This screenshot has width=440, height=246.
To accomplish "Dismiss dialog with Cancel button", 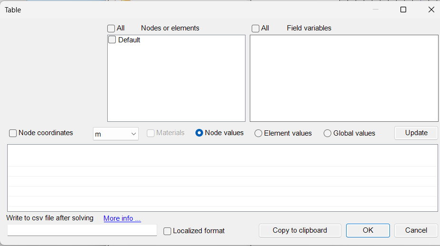I will tap(416, 230).
